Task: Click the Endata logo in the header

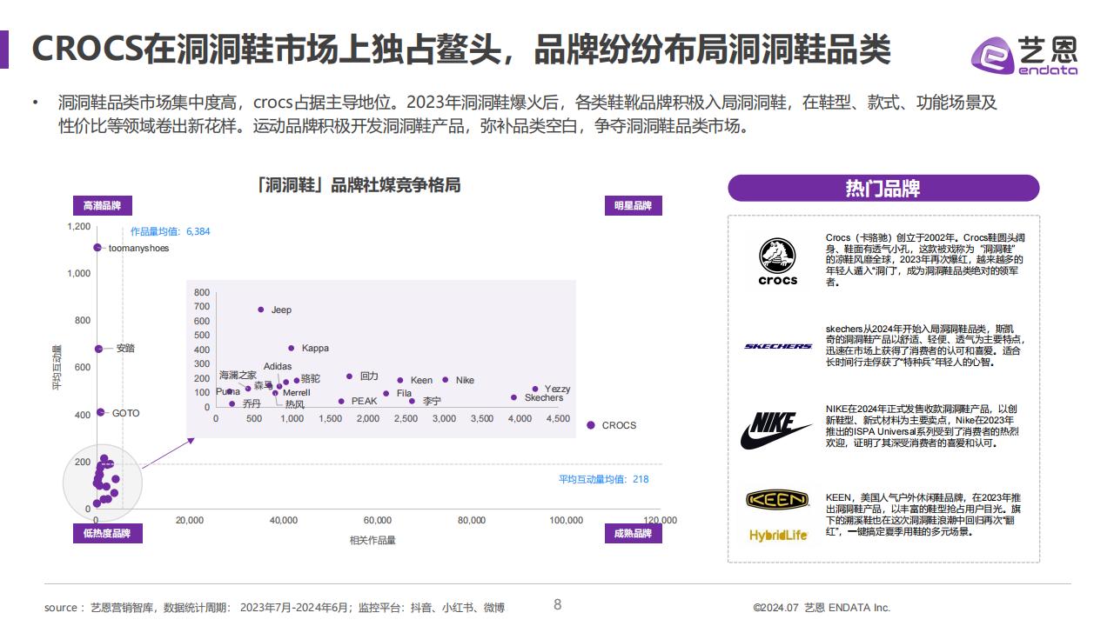Action: (x=1024, y=54)
